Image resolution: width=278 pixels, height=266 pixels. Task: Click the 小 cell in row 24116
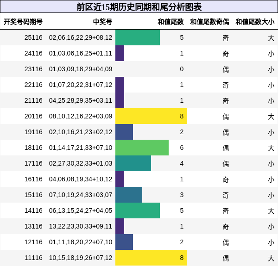(271, 54)
